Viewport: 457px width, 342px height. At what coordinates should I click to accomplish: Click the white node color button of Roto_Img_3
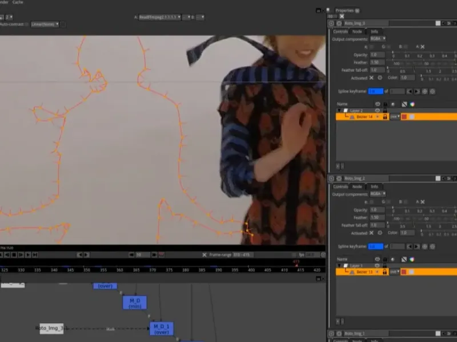(x=438, y=23)
